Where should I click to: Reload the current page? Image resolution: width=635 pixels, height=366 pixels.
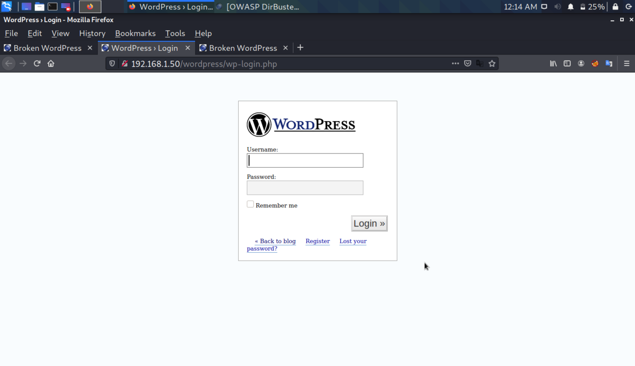pos(37,63)
